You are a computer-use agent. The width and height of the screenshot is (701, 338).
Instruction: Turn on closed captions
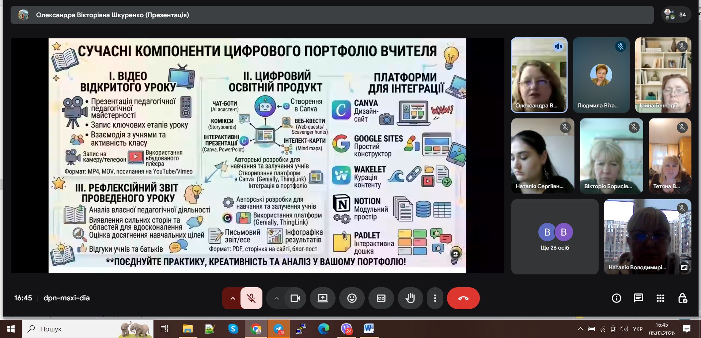coord(381,298)
